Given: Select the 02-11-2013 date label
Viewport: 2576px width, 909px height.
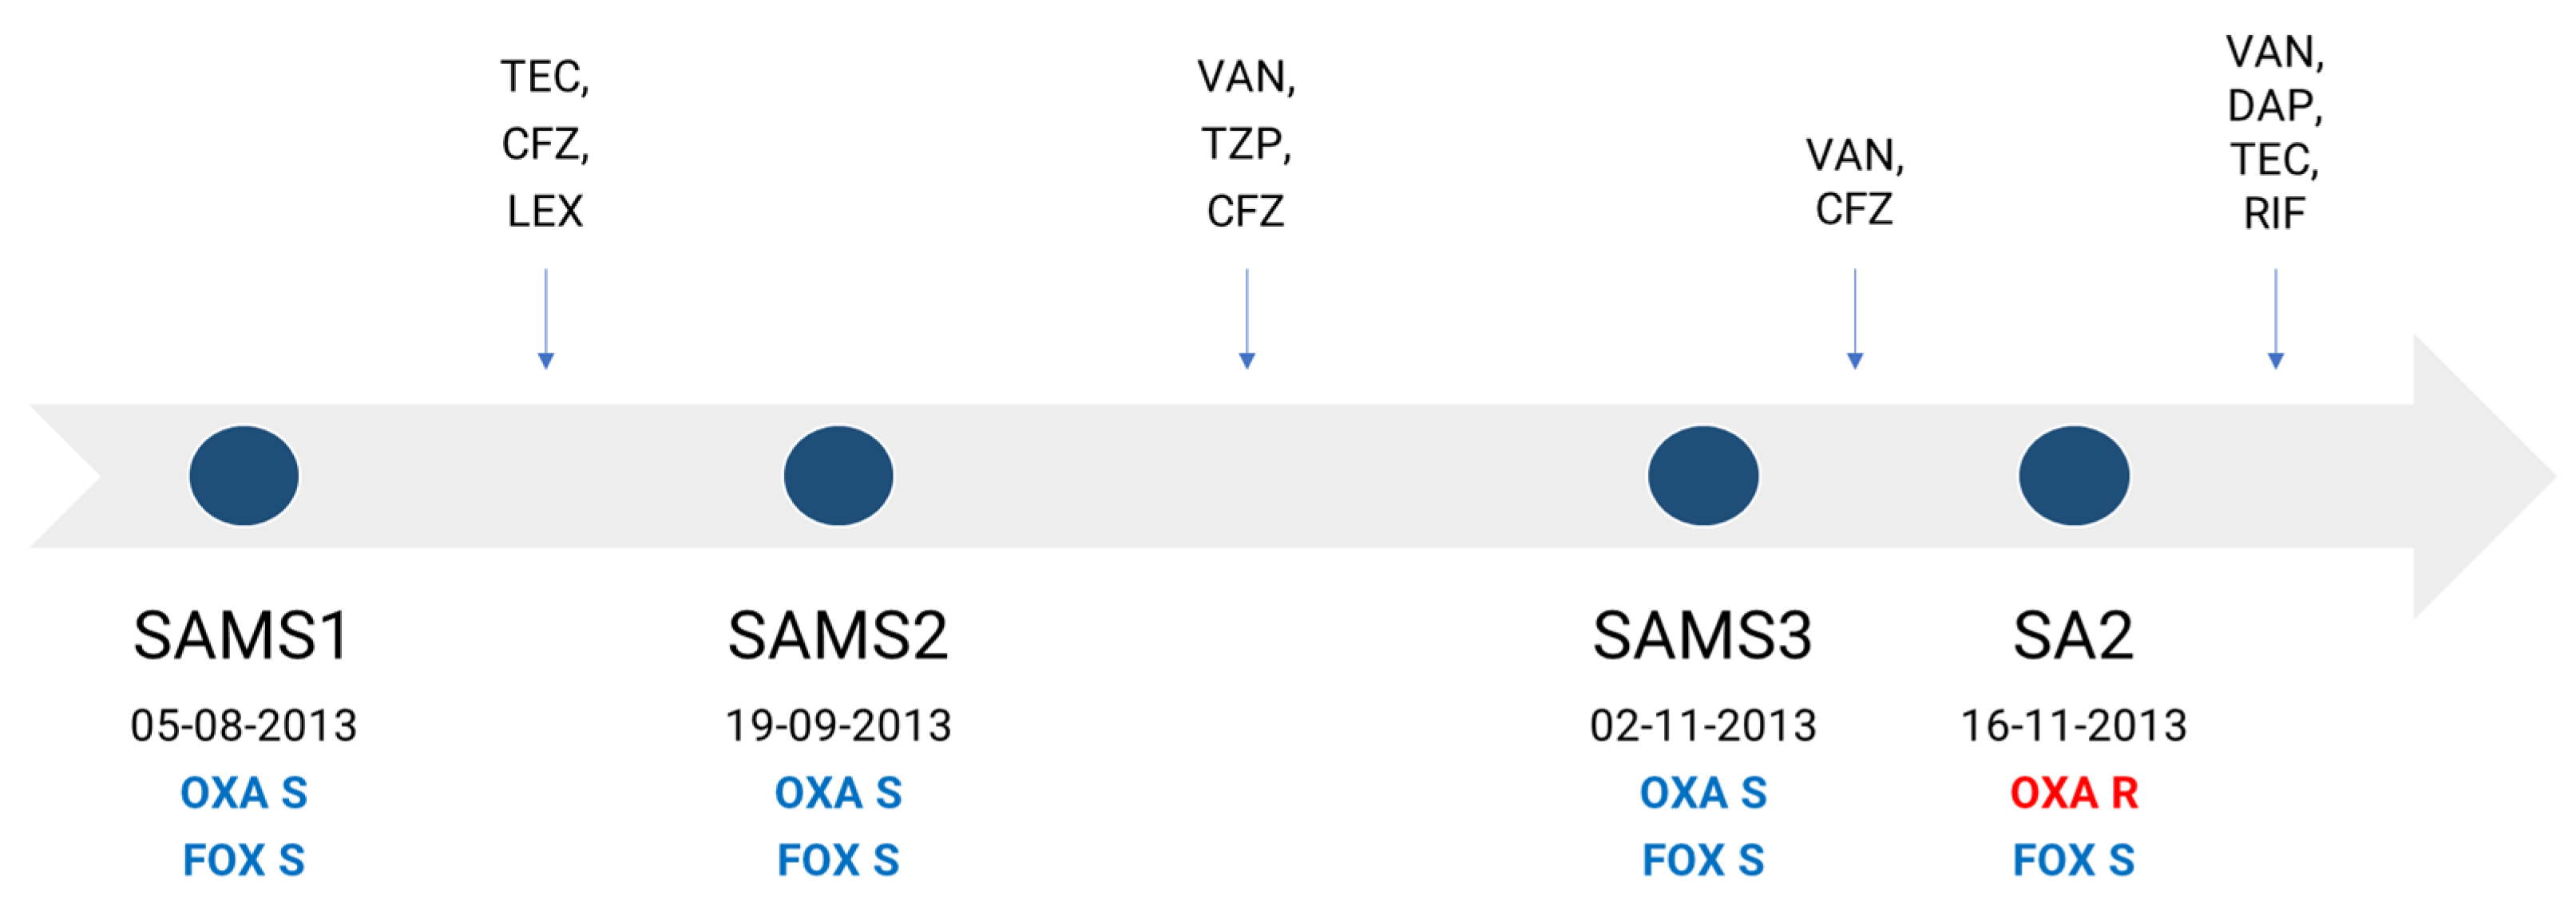Looking at the screenshot, I should [1702, 725].
